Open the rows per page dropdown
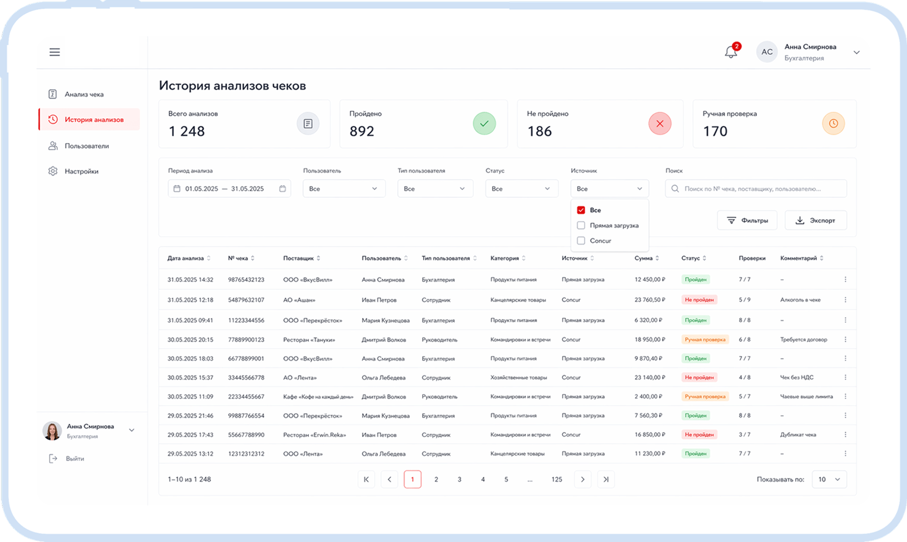Image resolution: width=907 pixels, height=542 pixels. [829, 479]
